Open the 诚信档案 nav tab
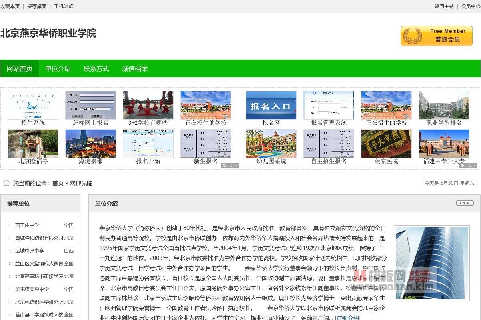This screenshot has height=320, width=481. [x=135, y=69]
